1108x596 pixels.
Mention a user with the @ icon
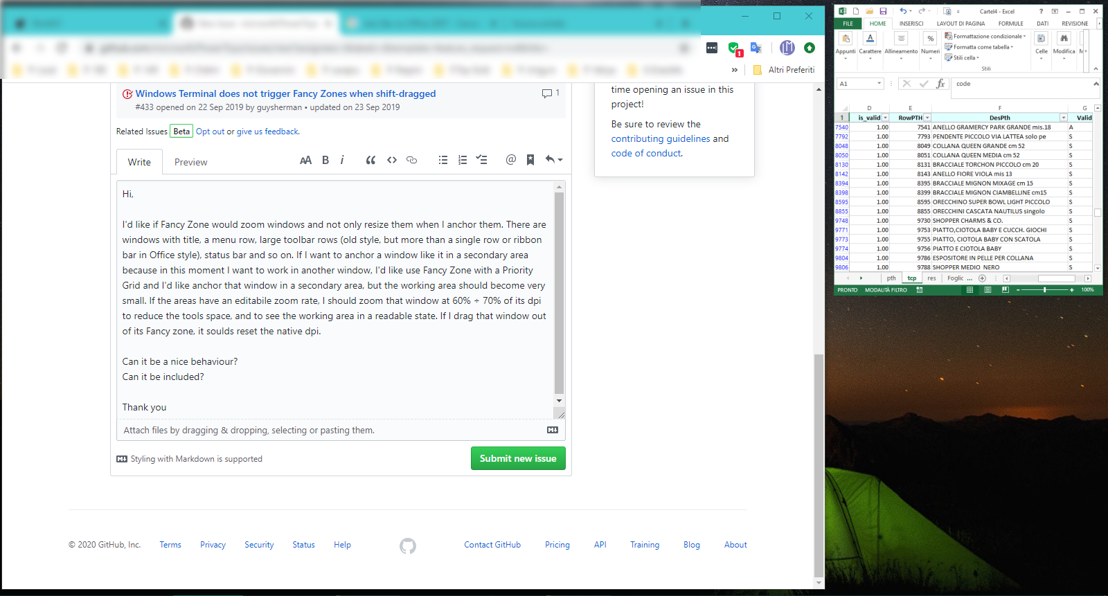coord(511,160)
